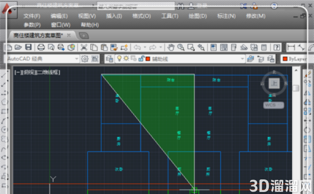Activate the Pan hand tool
The width and height of the screenshot is (314, 194).
pos(171,48)
